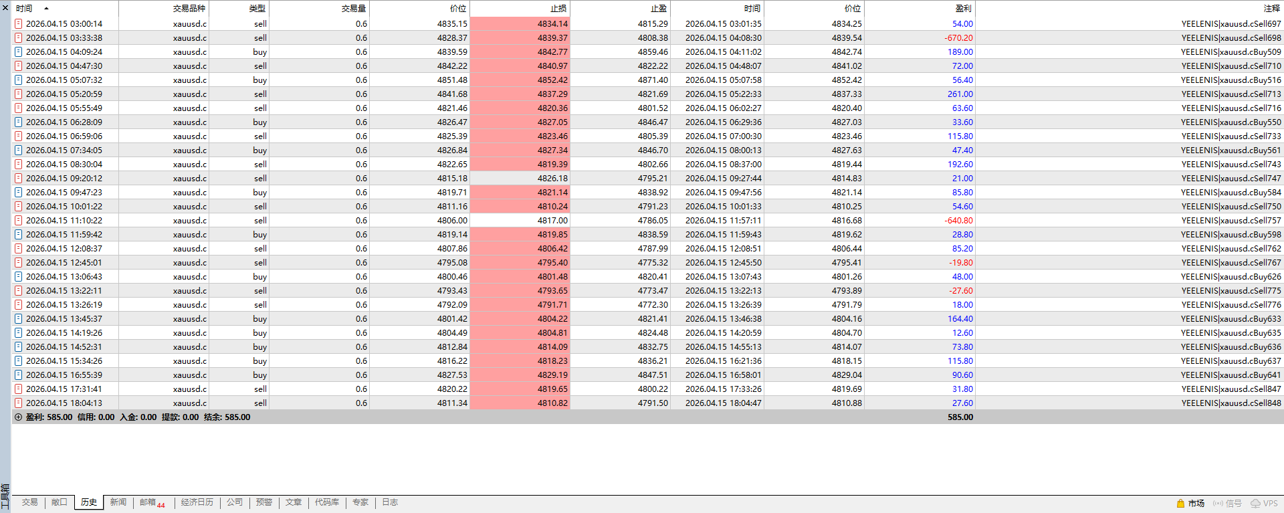Screen dimensions: 1284x513
Task: Sort by the 盈利 column header
Action: (x=920, y=9)
